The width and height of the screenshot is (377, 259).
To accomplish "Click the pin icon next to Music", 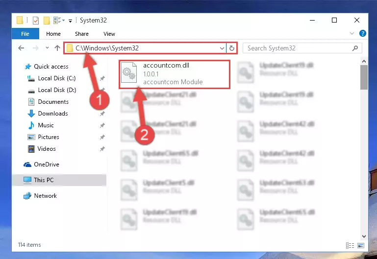I will point(102,125).
